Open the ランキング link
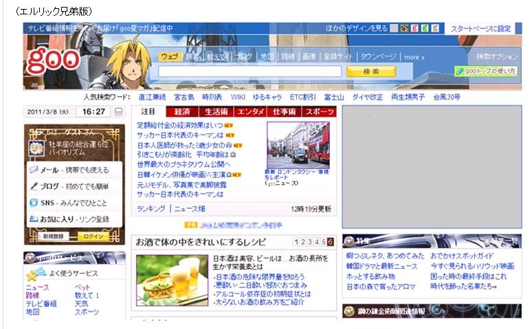Screen dimensions: 530x329 151,209
